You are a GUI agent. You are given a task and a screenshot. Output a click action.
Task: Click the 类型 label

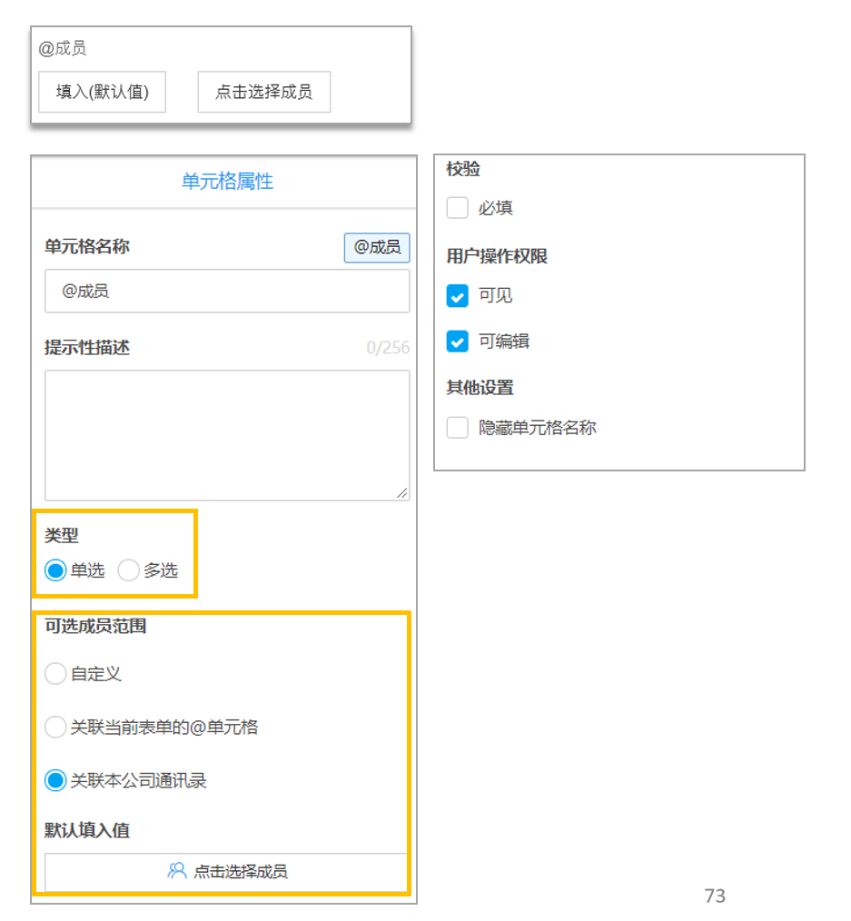click(62, 535)
